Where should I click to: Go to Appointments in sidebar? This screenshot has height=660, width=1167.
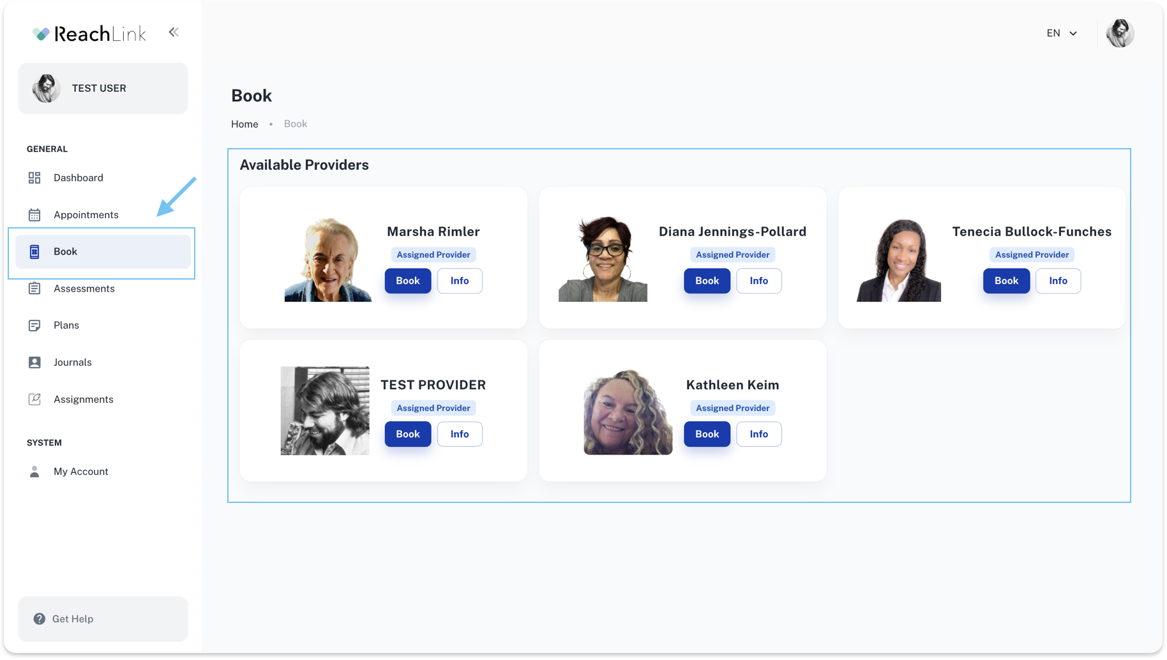(x=86, y=215)
